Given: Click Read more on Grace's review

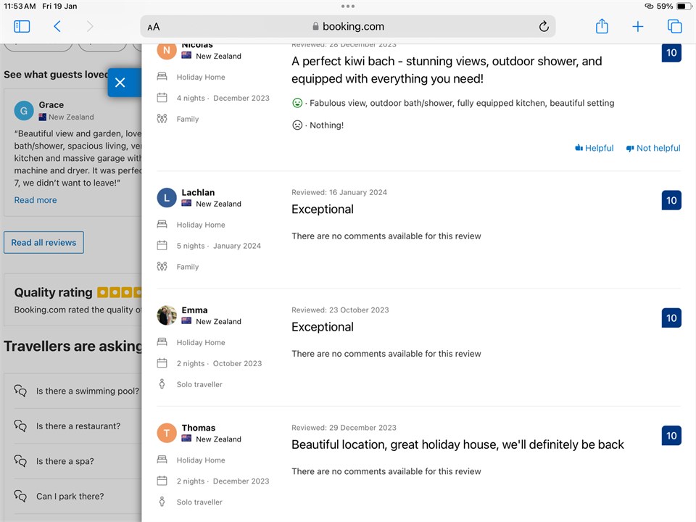Looking at the screenshot, I should 36,200.
